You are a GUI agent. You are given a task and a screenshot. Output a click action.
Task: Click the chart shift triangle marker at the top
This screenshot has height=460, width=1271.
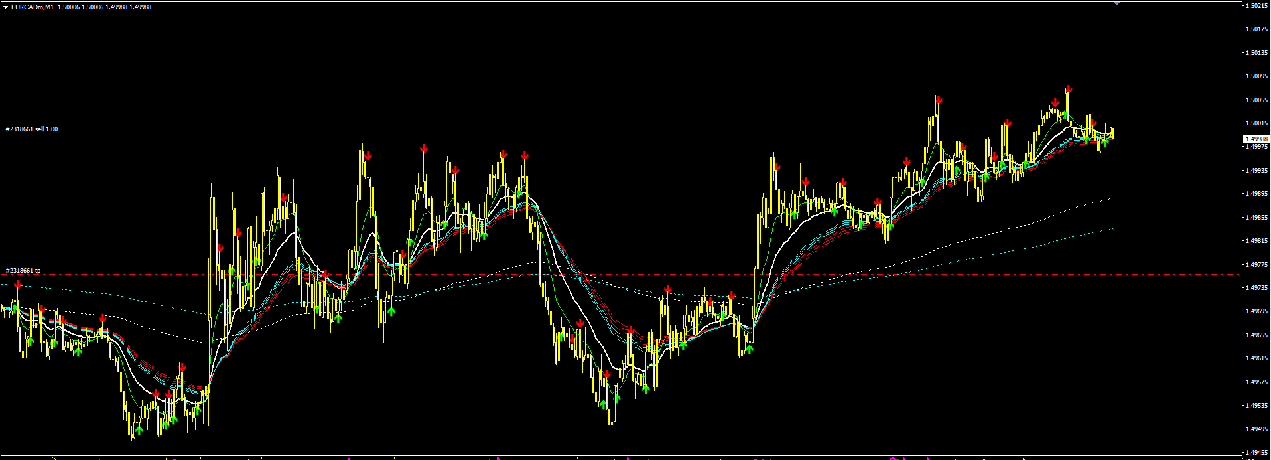pyautogui.click(x=1116, y=4)
